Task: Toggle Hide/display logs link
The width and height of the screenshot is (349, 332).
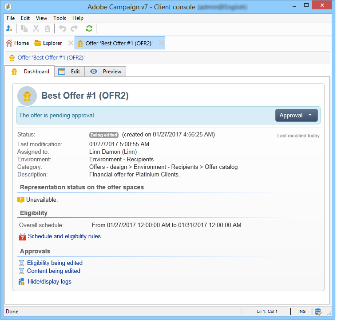Action: point(49,282)
